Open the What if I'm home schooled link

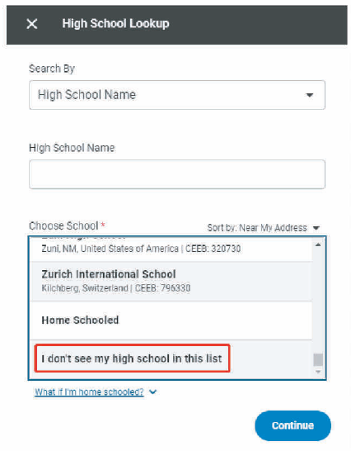tap(89, 392)
